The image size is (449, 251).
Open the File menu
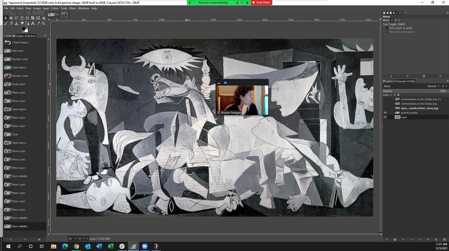(x=6, y=8)
